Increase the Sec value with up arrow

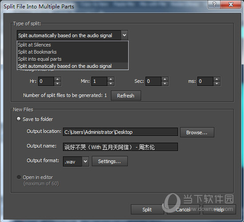point(165,79)
